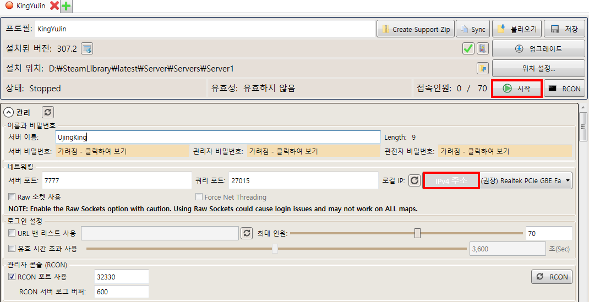
Task: Click the 'Stopped' status text
Action: 45,89
